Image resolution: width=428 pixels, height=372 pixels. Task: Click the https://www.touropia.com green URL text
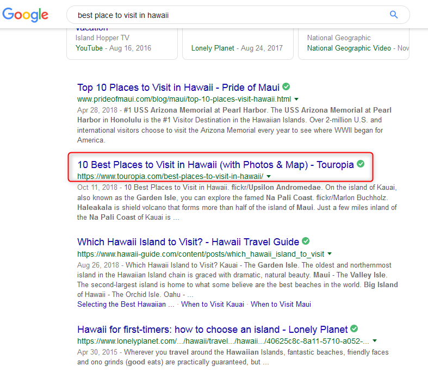(170, 177)
